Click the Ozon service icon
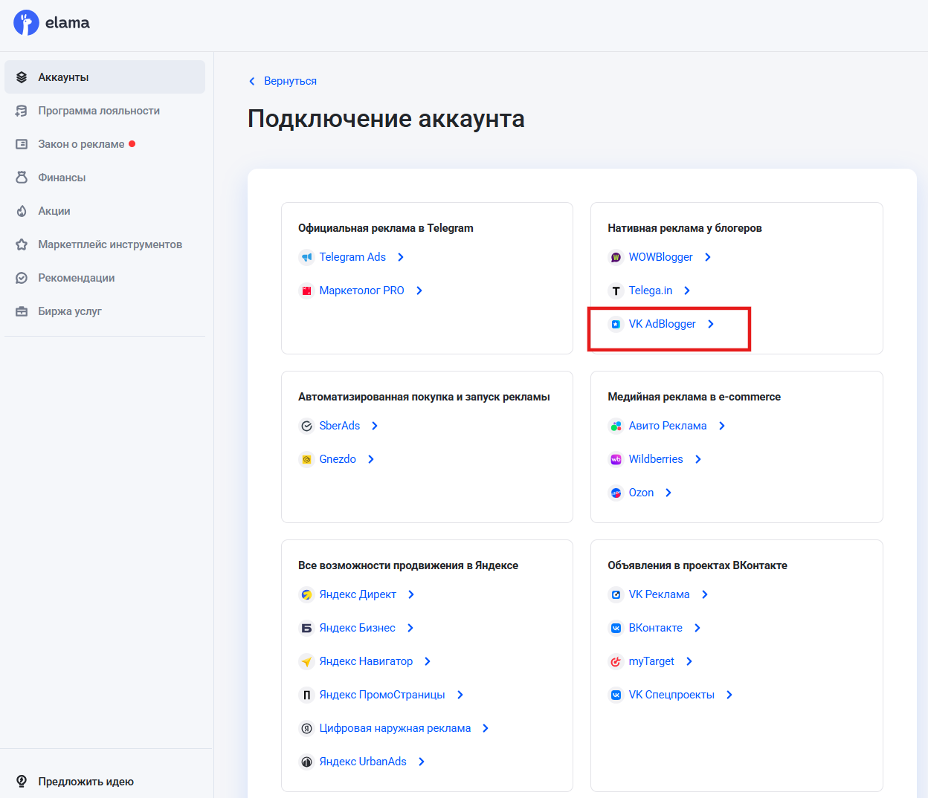This screenshot has height=798, width=928. 616,493
